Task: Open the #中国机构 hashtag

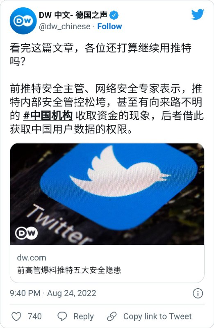Action: (48, 116)
